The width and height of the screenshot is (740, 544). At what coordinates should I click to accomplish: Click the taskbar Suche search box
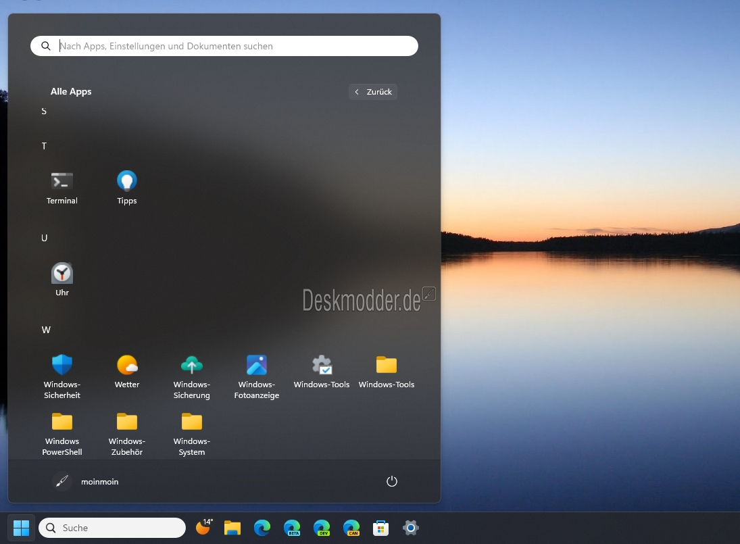pos(112,528)
